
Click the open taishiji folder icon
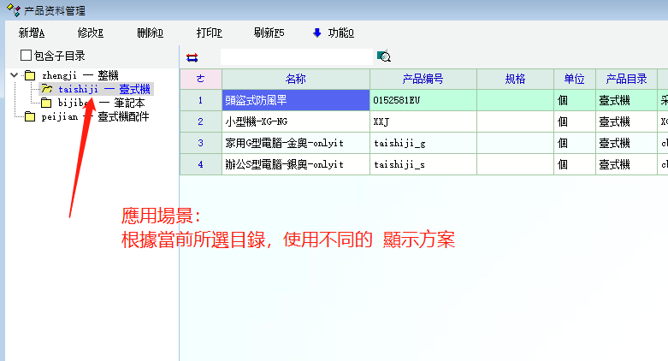[47, 89]
